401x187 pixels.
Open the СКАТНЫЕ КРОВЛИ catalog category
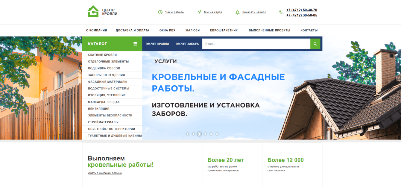pos(102,55)
